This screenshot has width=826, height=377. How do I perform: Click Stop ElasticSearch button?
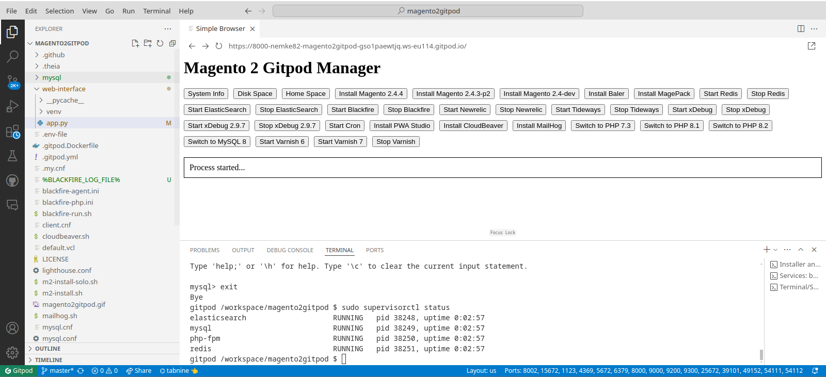pyautogui.click(x=289, y=110)
